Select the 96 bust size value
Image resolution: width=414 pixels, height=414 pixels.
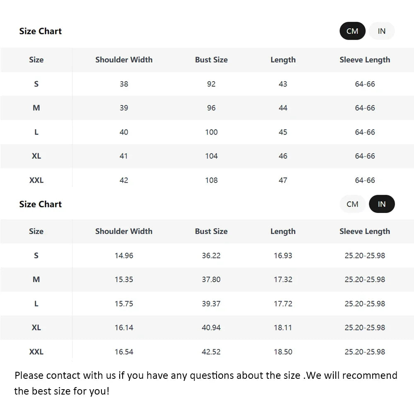(x=211, y=108)
